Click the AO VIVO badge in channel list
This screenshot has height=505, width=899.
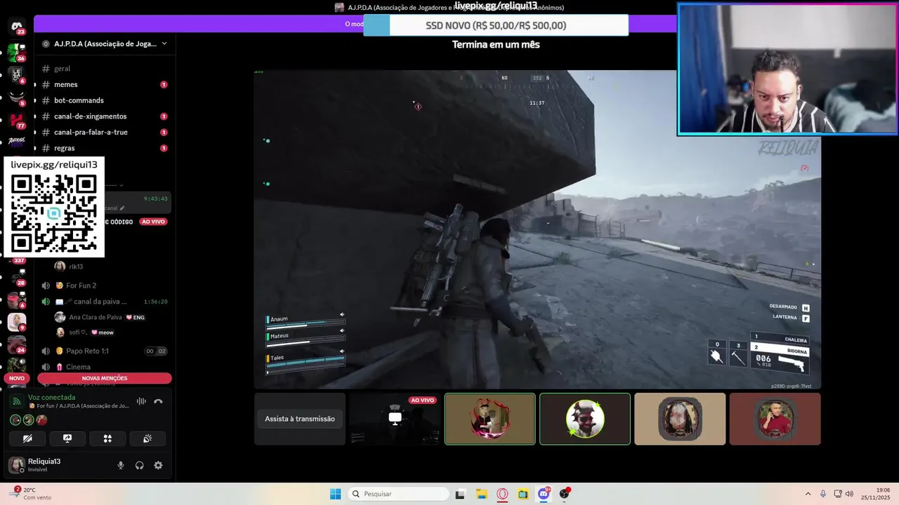(x=153, y=222)
